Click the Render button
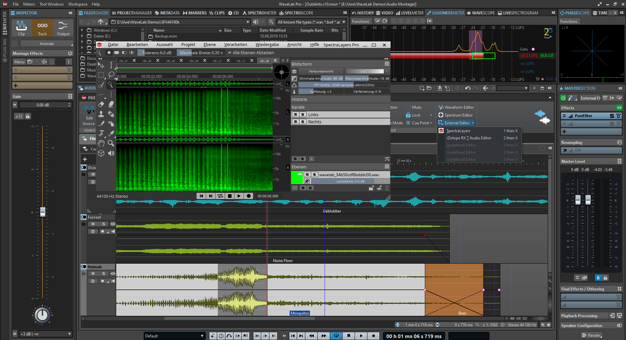Image resolution: width=626 pixels, height=340 pixels. [x=591, y=335]
